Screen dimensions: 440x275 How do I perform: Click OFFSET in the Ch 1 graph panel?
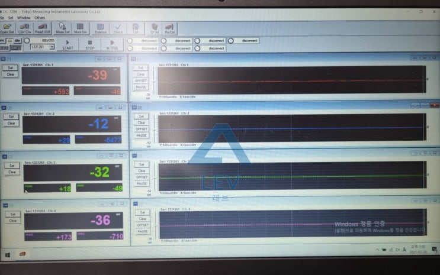(141, 80)
